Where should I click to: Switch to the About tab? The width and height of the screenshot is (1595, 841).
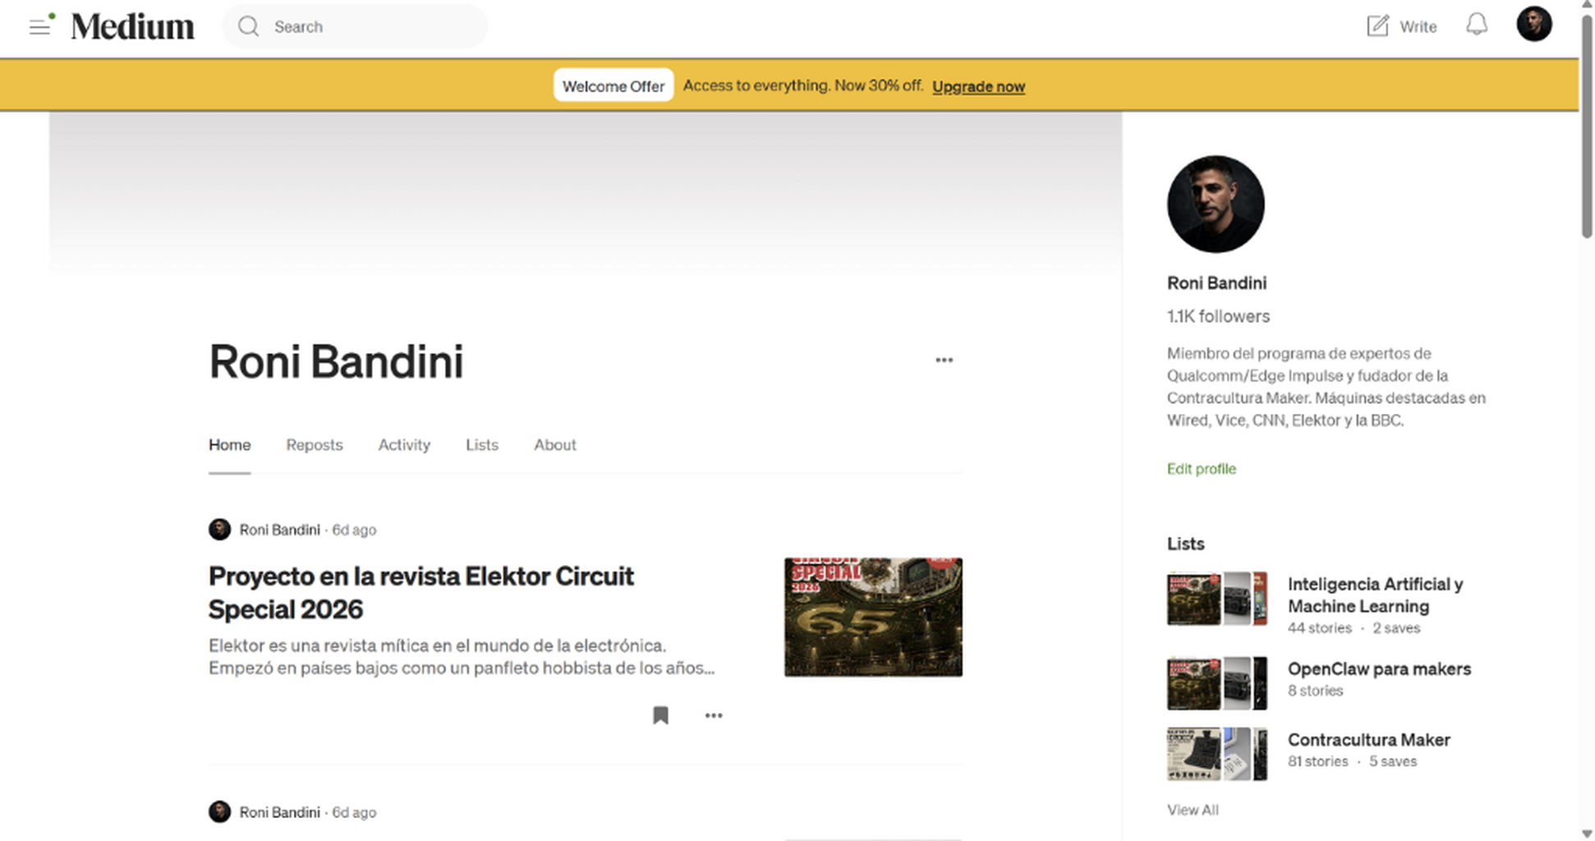(555, 444)
